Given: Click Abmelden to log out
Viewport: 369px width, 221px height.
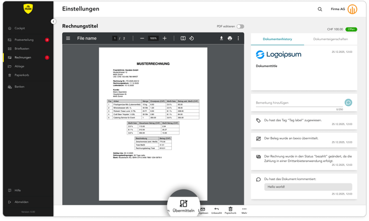Looking at the screenshot, I should pyautogui.click(x=21, y=202).
